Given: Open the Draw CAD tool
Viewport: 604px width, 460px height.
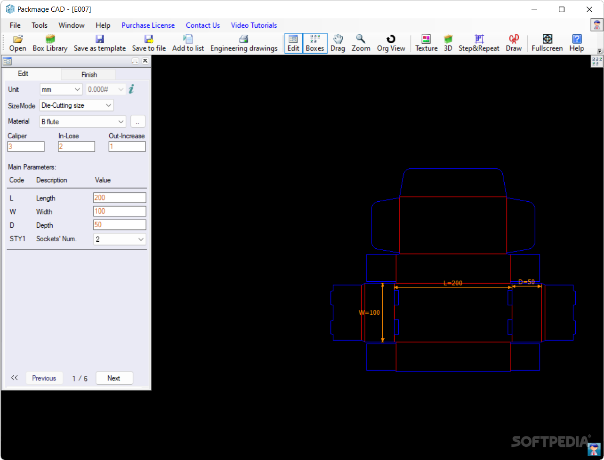Looking at the screenshot, I should [514, 43].
